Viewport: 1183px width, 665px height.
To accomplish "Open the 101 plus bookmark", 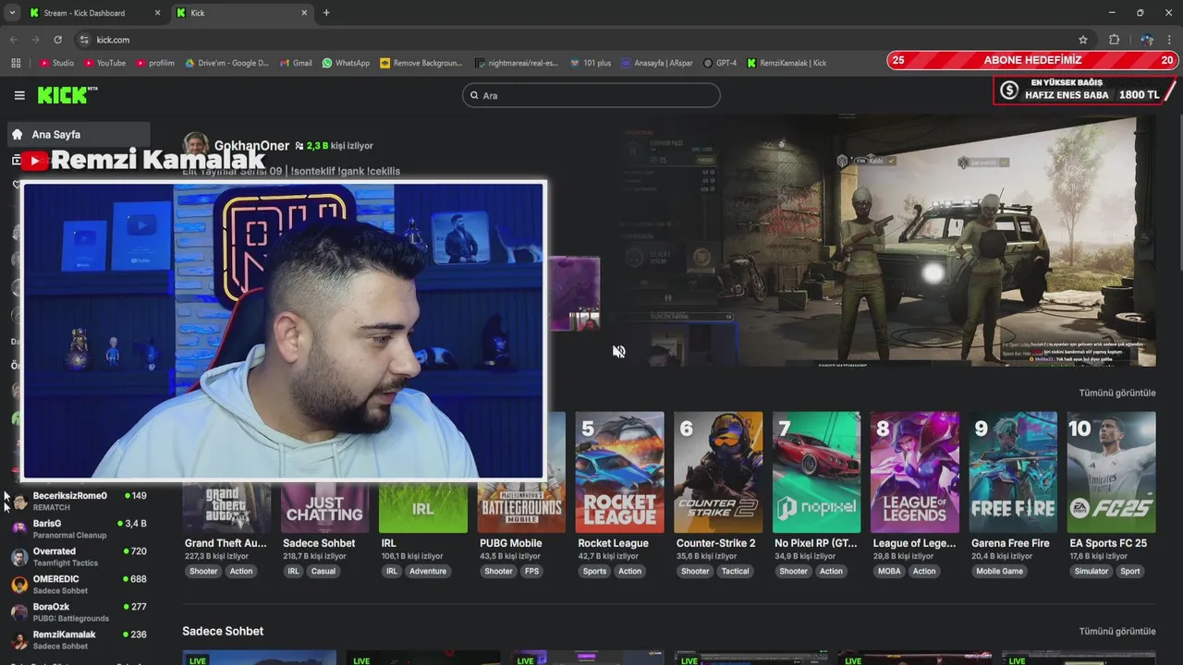I will (x=591, y=63).
